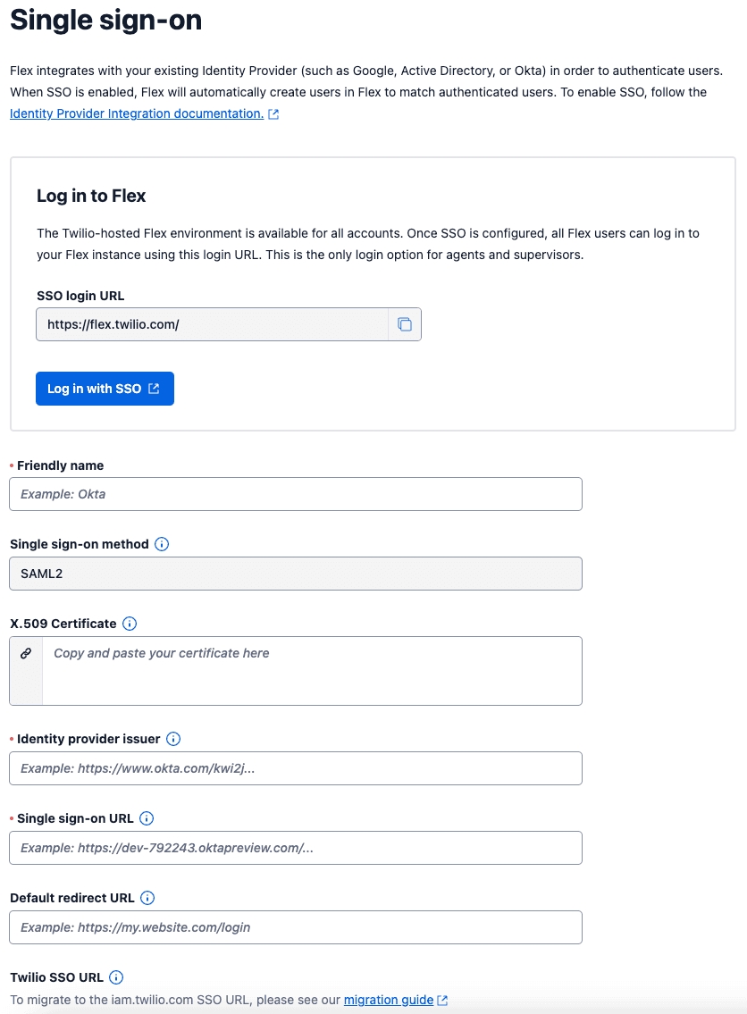Open the migration guide link
Screen dimensions: 747x1014
[389, 1000]
